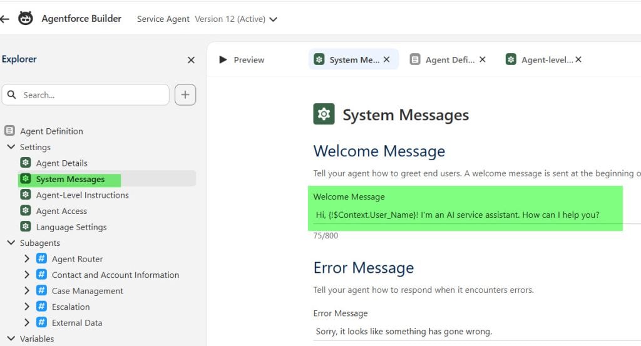Viewport: 641px width, 346px height.
Task: Expand the Escalation subagent
Action: click(x=26, y=307)
